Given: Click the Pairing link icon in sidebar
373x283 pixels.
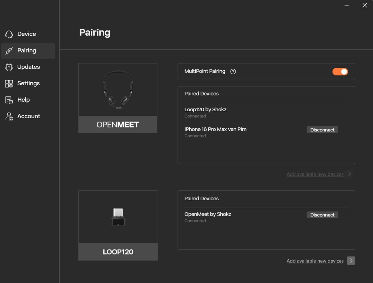Looking at the screenshot, I should click(9, 51).
